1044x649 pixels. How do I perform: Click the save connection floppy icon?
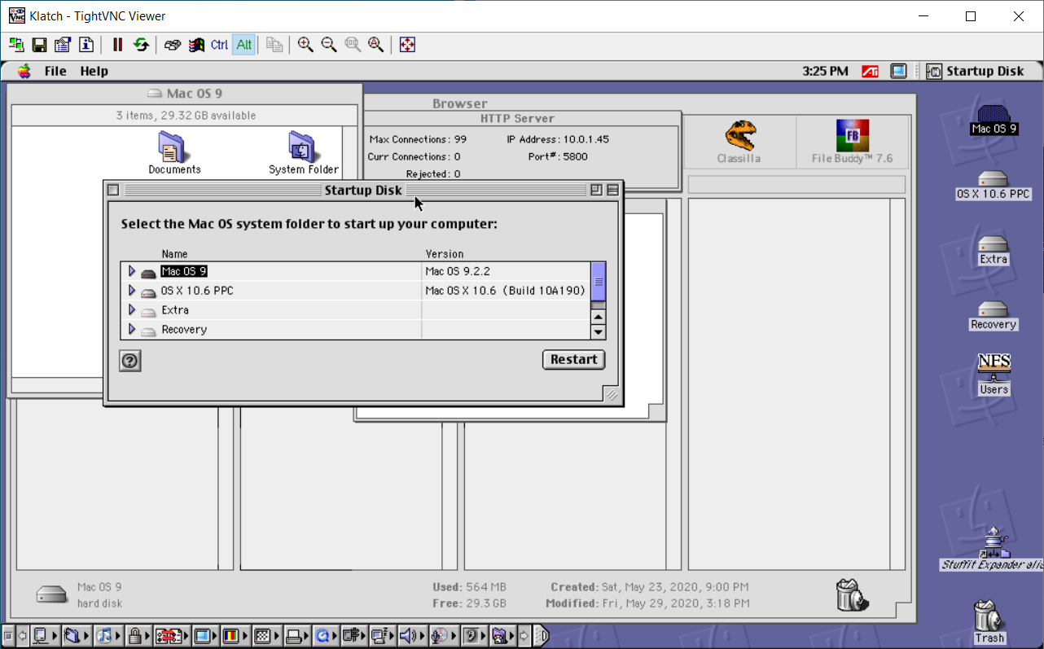pyautogui.click(x=39, y=45)
